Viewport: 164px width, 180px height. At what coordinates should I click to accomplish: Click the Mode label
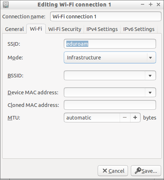[x=15, y=58]
